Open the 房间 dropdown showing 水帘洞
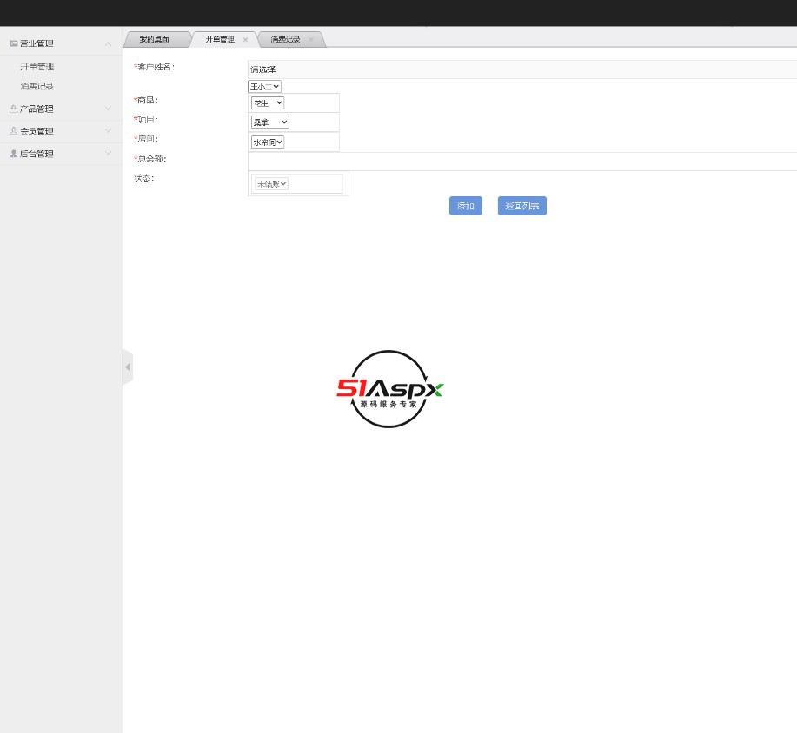 268,142
